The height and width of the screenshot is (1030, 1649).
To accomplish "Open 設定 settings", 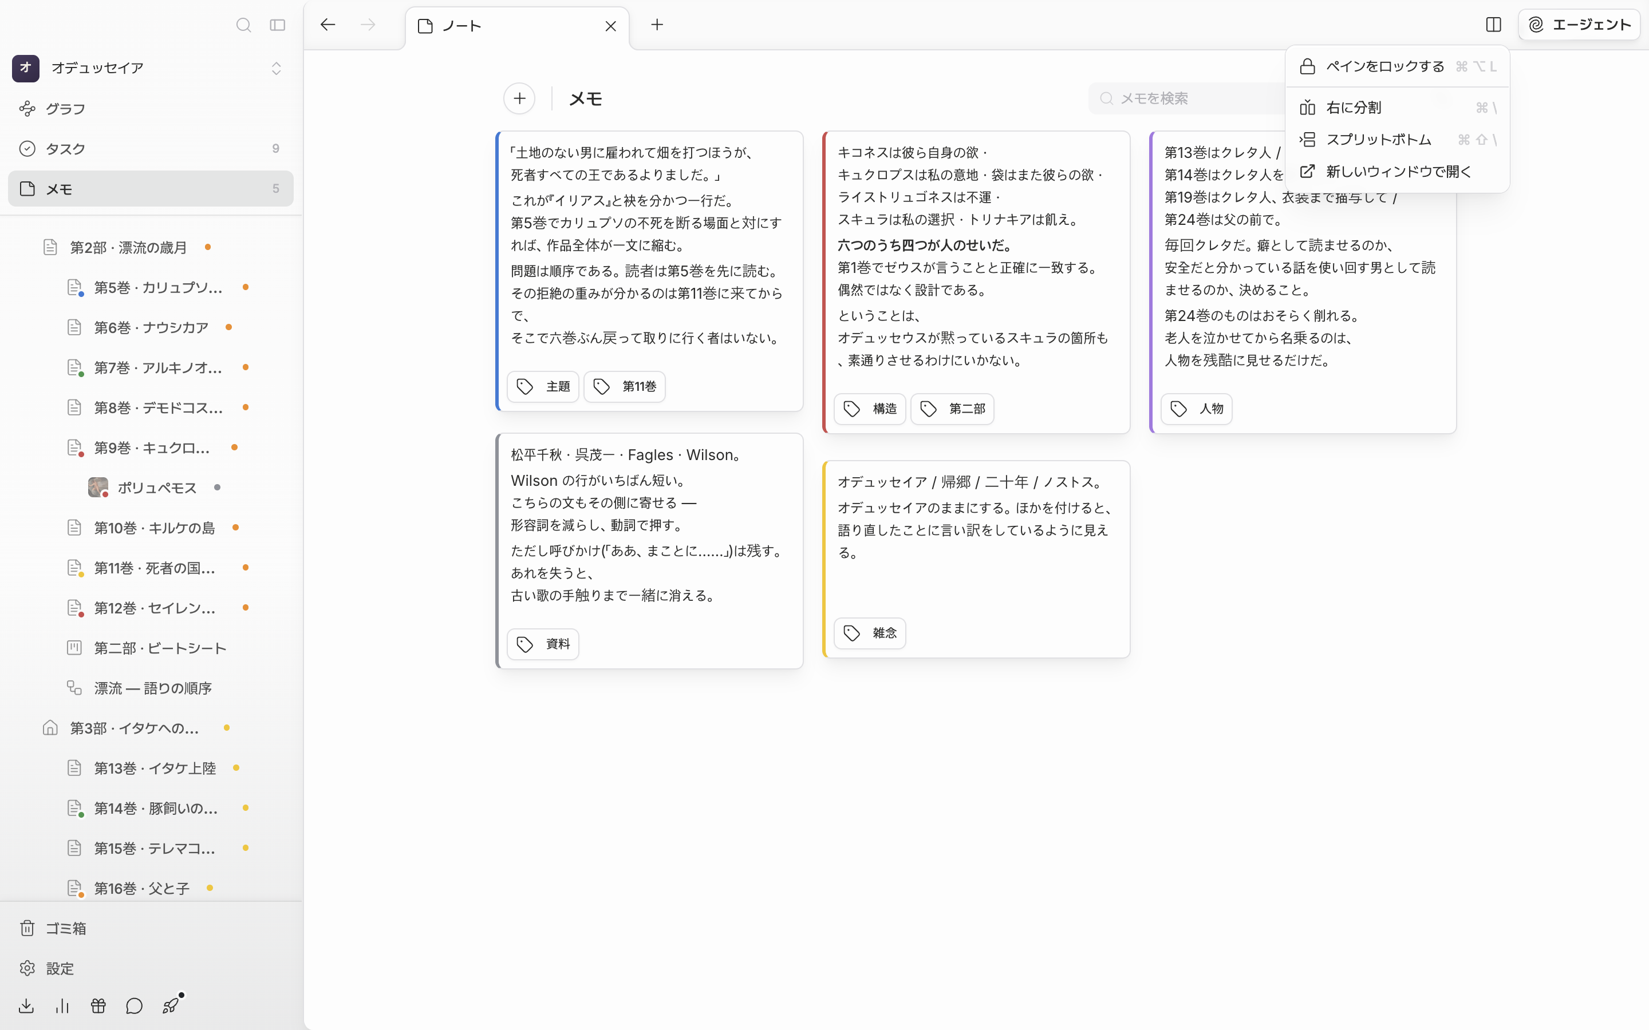I will pos(151,969).
